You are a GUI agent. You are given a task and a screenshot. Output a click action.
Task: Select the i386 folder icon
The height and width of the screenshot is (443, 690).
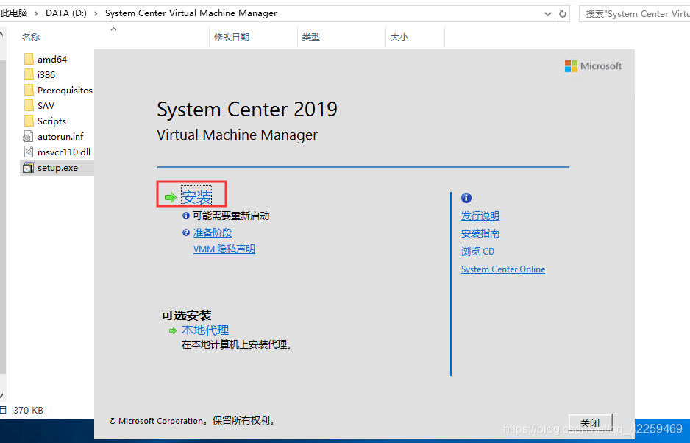click(x=29, y=74)
